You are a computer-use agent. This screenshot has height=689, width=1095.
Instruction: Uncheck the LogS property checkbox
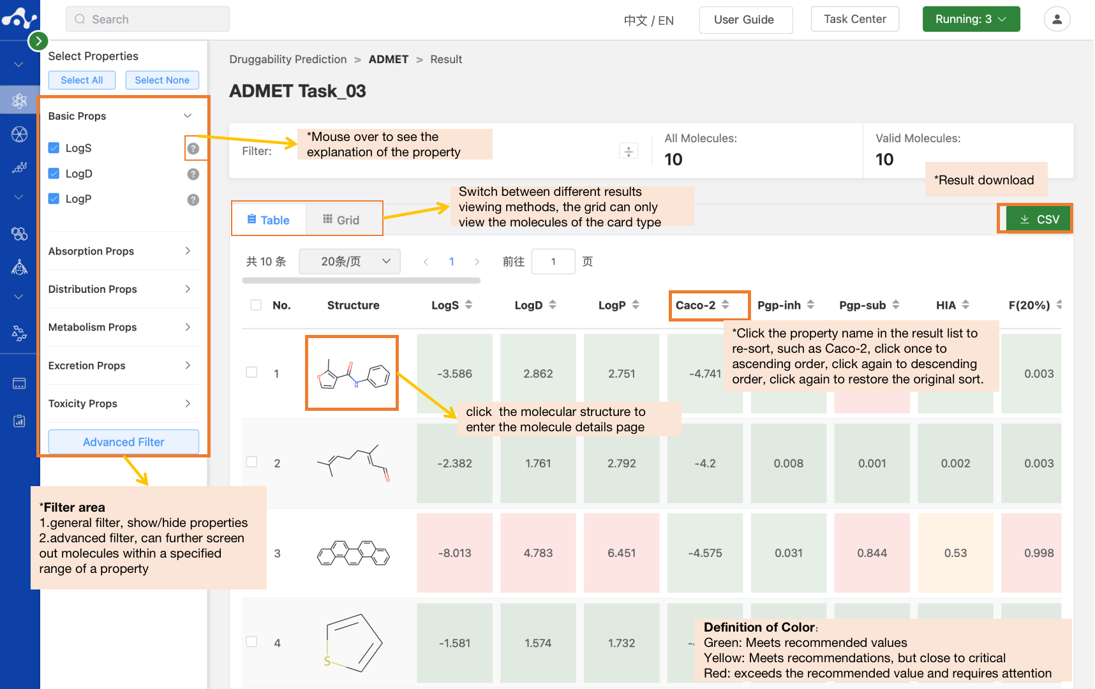coord(54,147)
